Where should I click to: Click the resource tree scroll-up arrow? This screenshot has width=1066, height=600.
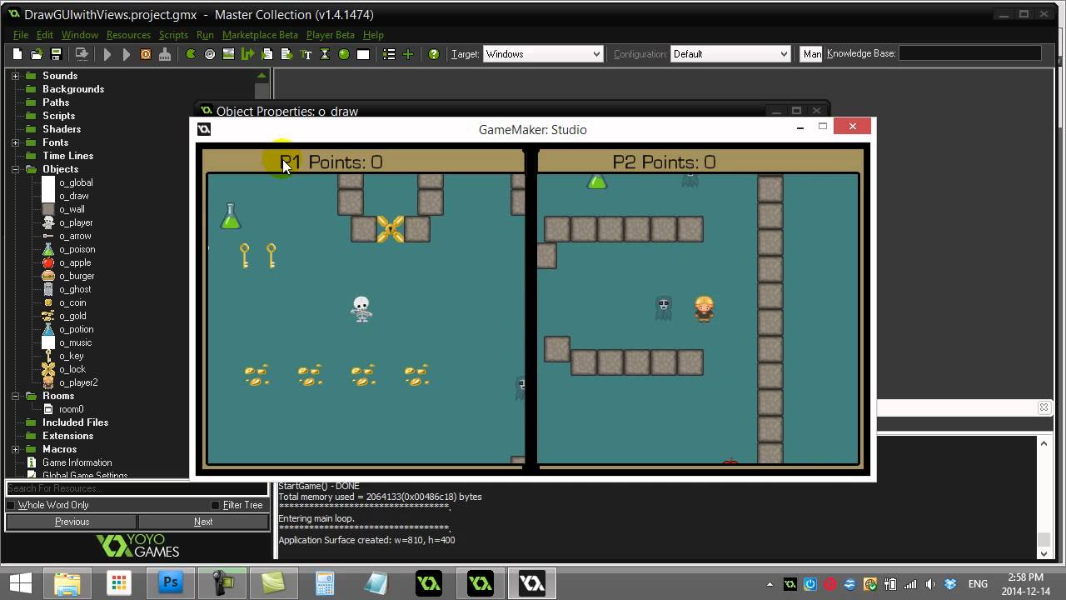pyautogui.click(x=262, y=75)
